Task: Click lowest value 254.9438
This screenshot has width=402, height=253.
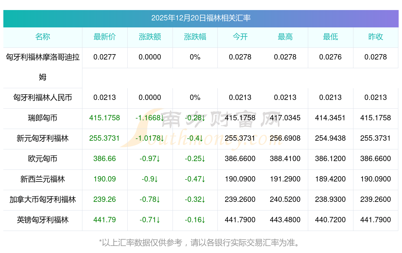Action: [x=331, y=138]
